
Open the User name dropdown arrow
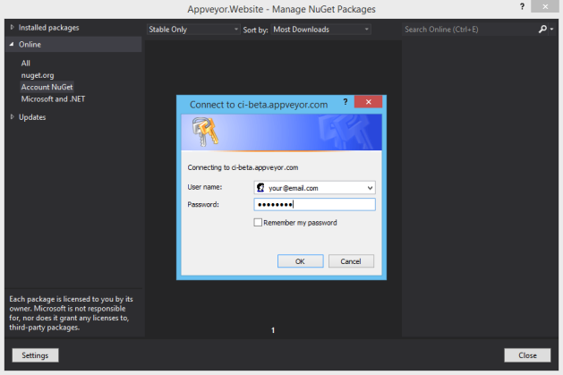coord(370,188)
